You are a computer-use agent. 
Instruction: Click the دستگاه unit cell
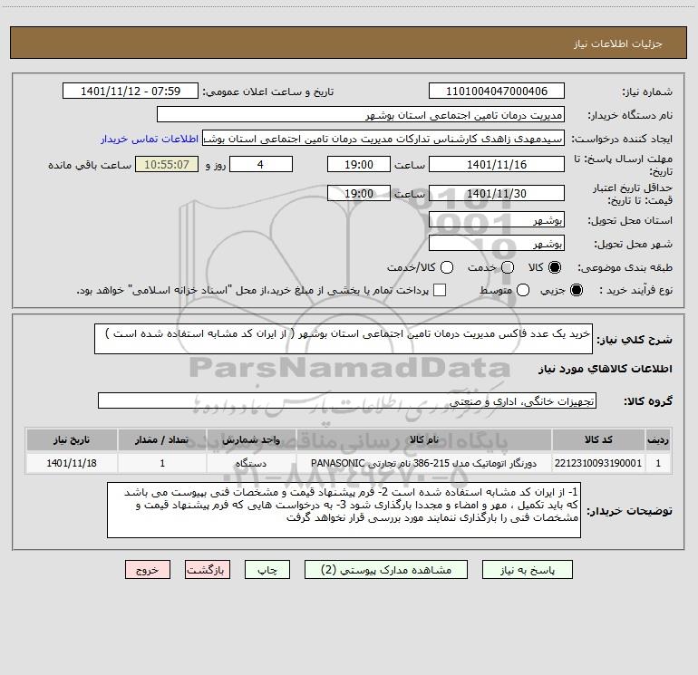click(251, 463)
